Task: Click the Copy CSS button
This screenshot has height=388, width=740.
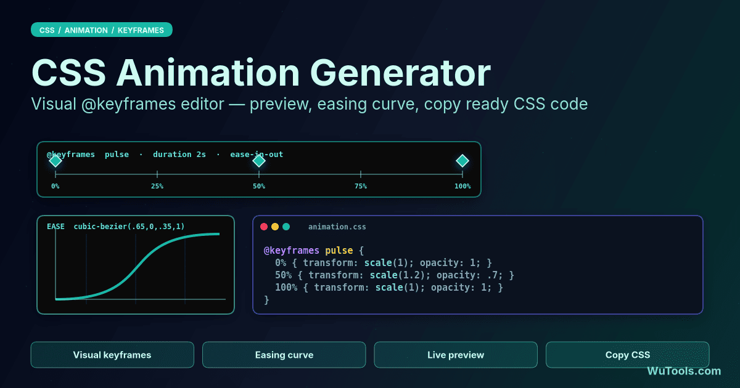Action: coord(628,355)
